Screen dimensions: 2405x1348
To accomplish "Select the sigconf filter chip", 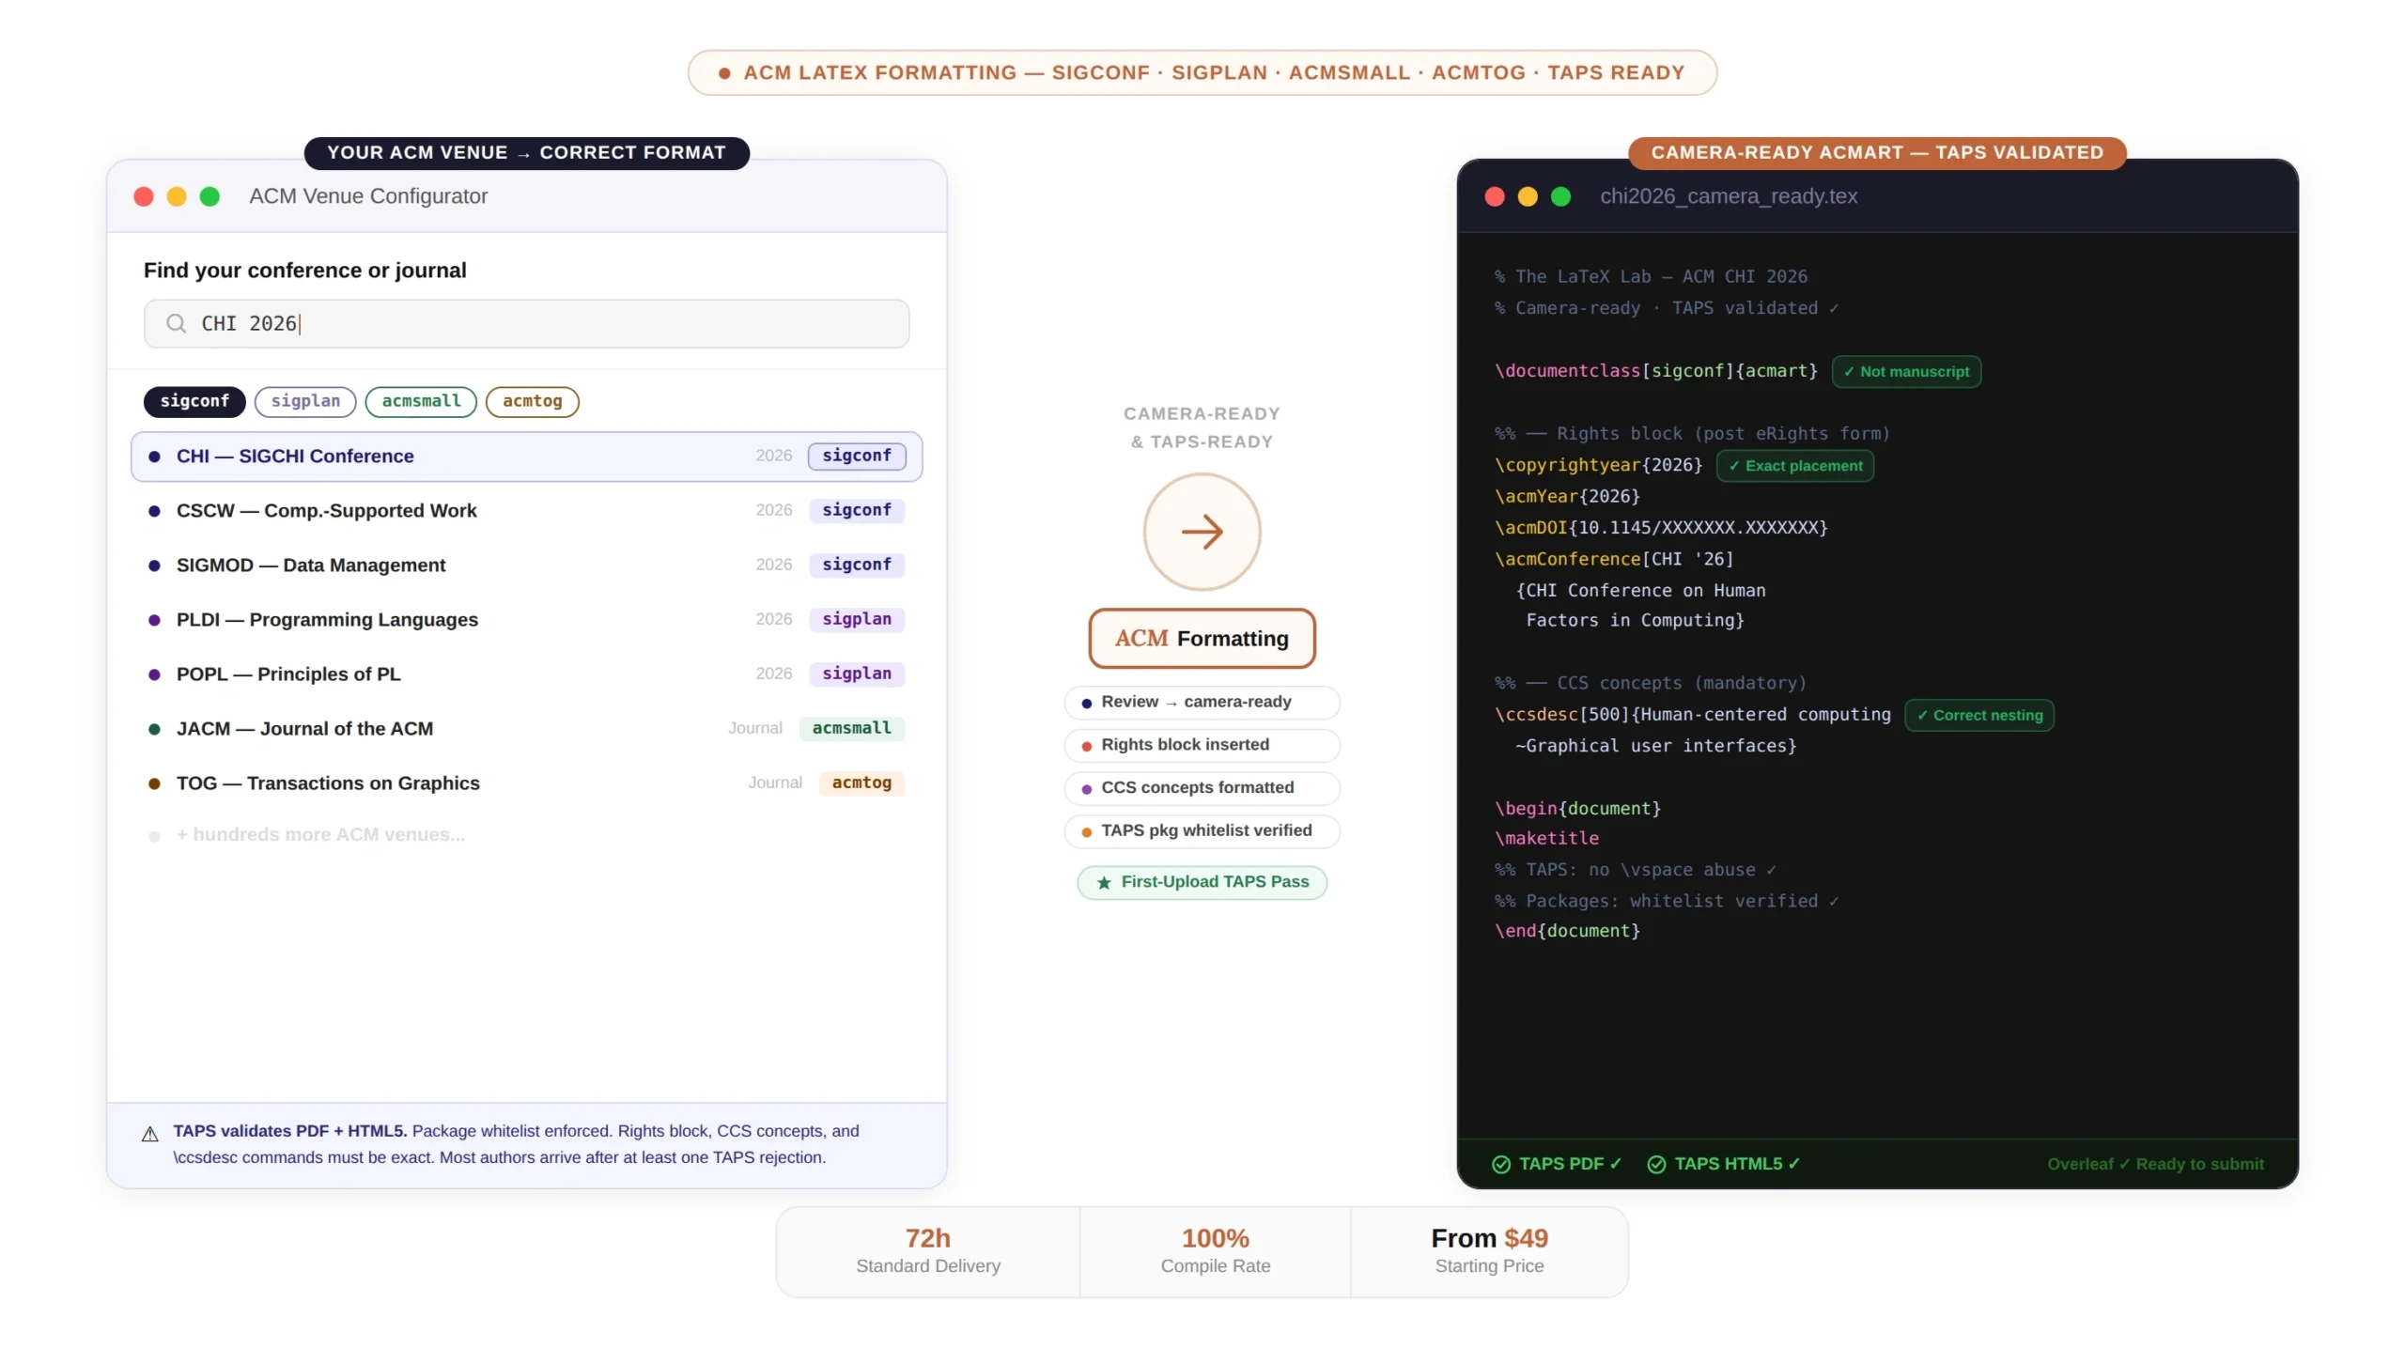I will [x=194, y=401].
